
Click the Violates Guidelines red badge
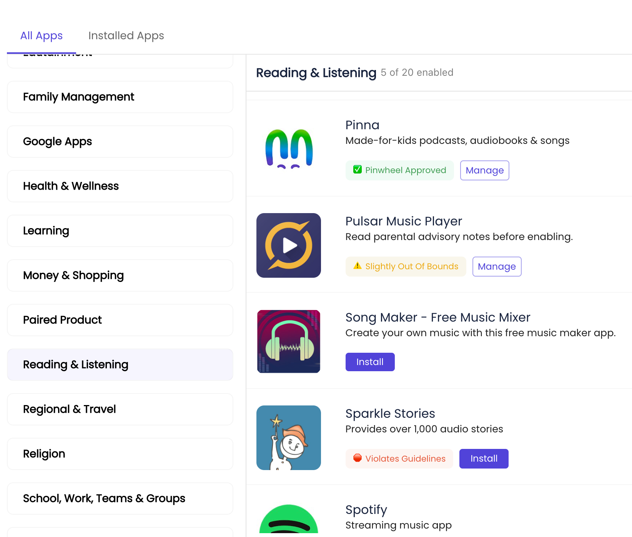[x=399, y=459]
